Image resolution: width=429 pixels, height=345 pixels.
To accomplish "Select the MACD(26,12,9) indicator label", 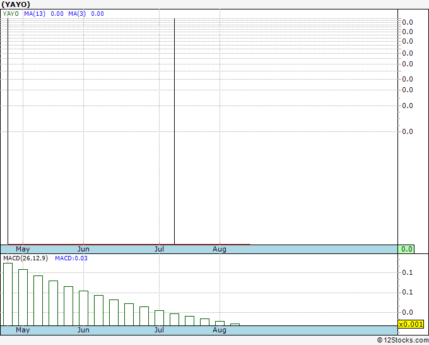I will click(25, 258).
